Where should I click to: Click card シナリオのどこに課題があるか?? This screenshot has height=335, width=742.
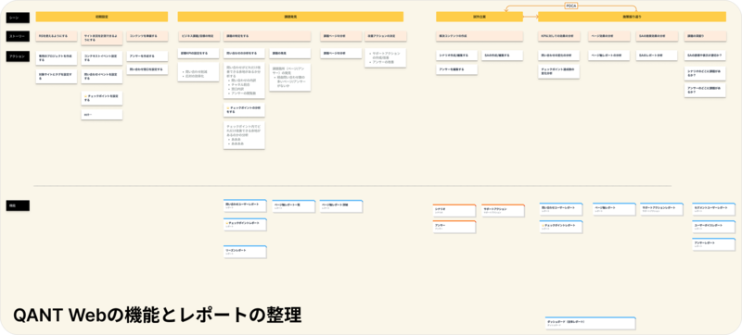pos(705,72)
